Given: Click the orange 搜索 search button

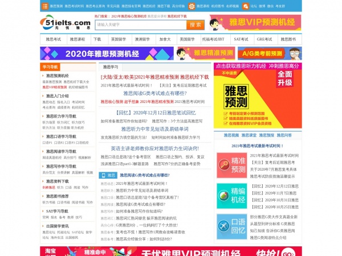Looking at the screenshot, I should 196,25.
